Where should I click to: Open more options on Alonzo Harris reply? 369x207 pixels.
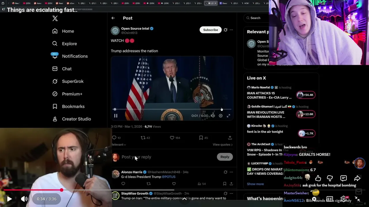[x=231, y=172]
